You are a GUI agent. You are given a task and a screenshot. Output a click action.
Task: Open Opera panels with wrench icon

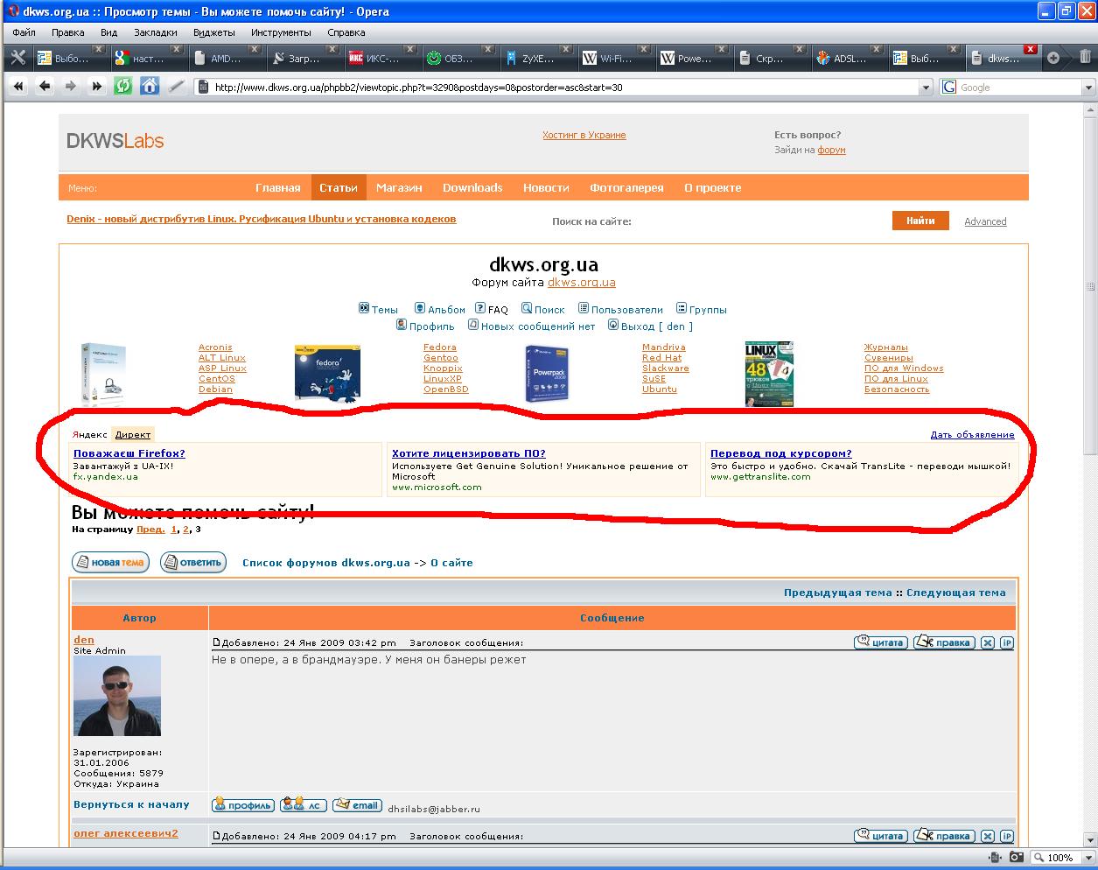(x=17, y=58)
